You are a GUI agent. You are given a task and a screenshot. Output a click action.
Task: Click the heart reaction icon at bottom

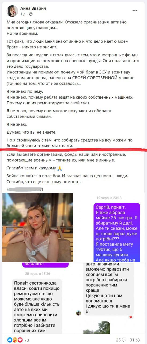pyautogui.click(x=20, y=340)
